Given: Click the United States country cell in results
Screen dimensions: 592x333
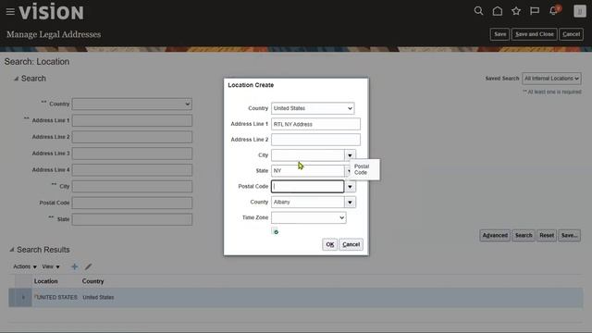Looking at the screenshot, I should [98, 298].
